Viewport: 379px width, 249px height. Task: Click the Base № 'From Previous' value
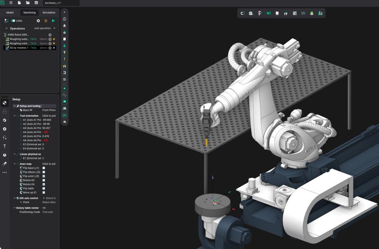(49, 110)
